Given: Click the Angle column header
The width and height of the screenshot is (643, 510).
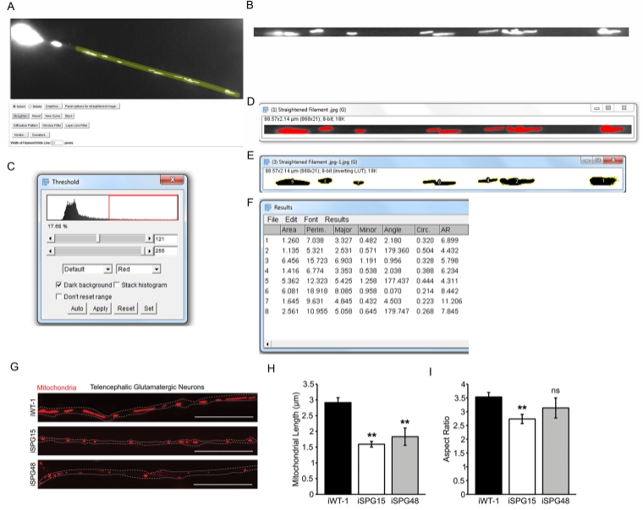Looking at the screenshot, I should click(398, 230).
